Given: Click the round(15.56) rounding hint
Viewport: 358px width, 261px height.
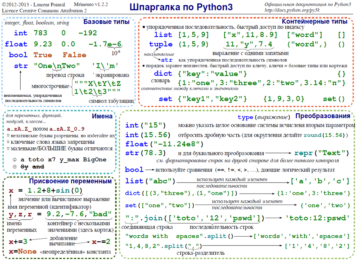Looking at the screenshot, I should click(325, 135).
